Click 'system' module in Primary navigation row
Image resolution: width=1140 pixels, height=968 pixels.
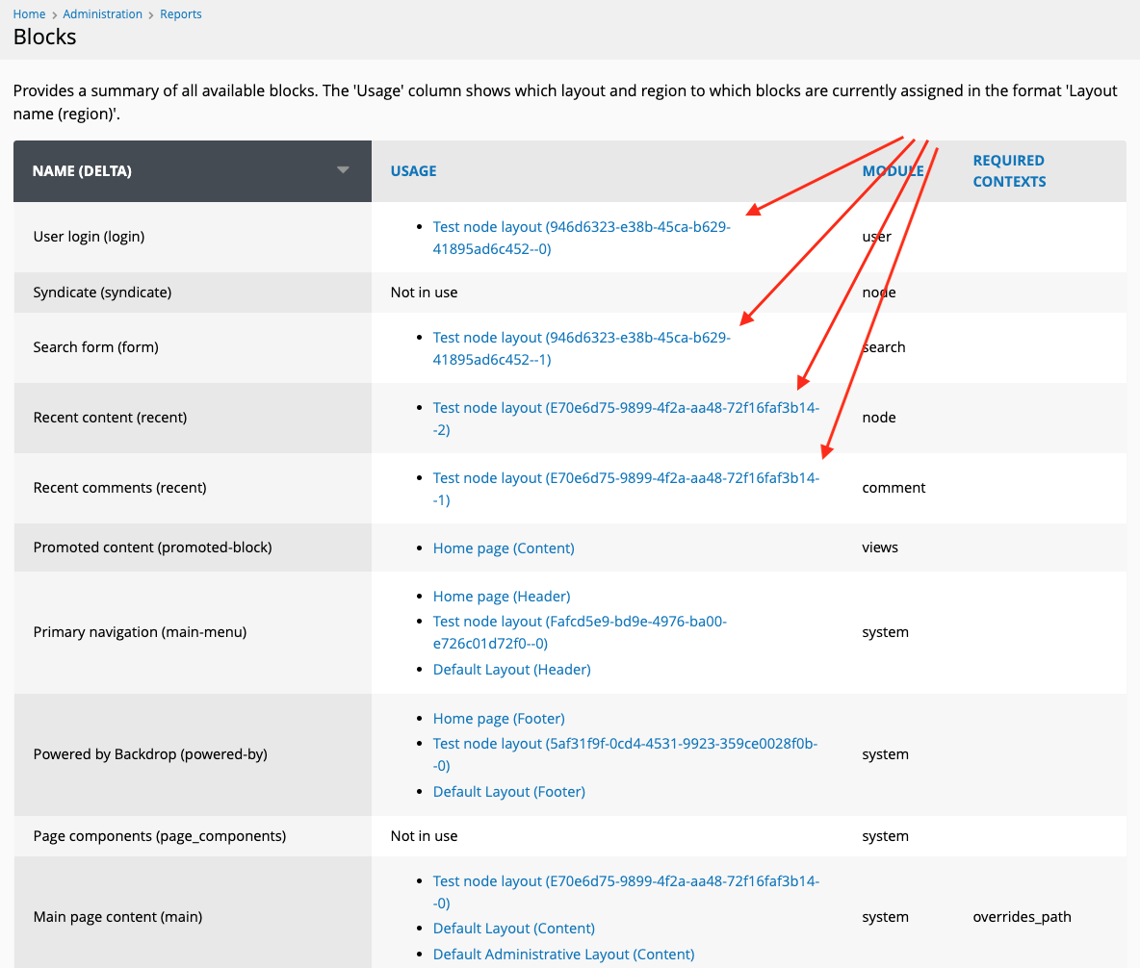(x=886, y=632)
